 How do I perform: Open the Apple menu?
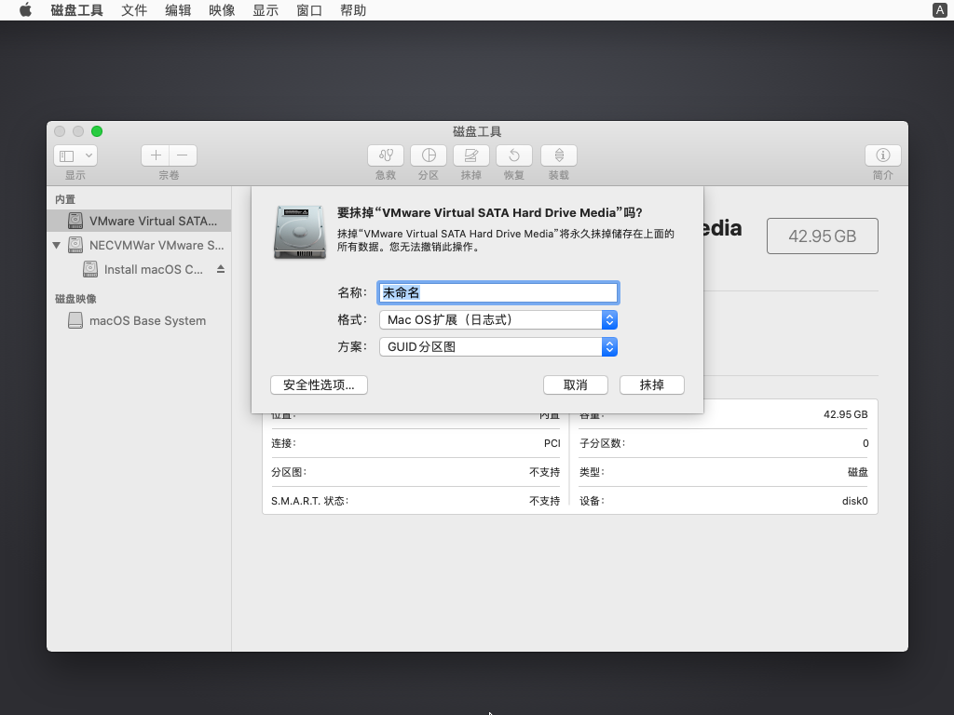pyautogui.click(x=25, y=10)
